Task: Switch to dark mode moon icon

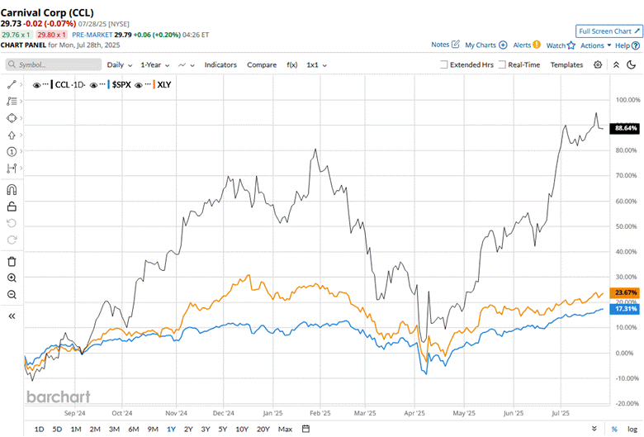Action: 632,64
